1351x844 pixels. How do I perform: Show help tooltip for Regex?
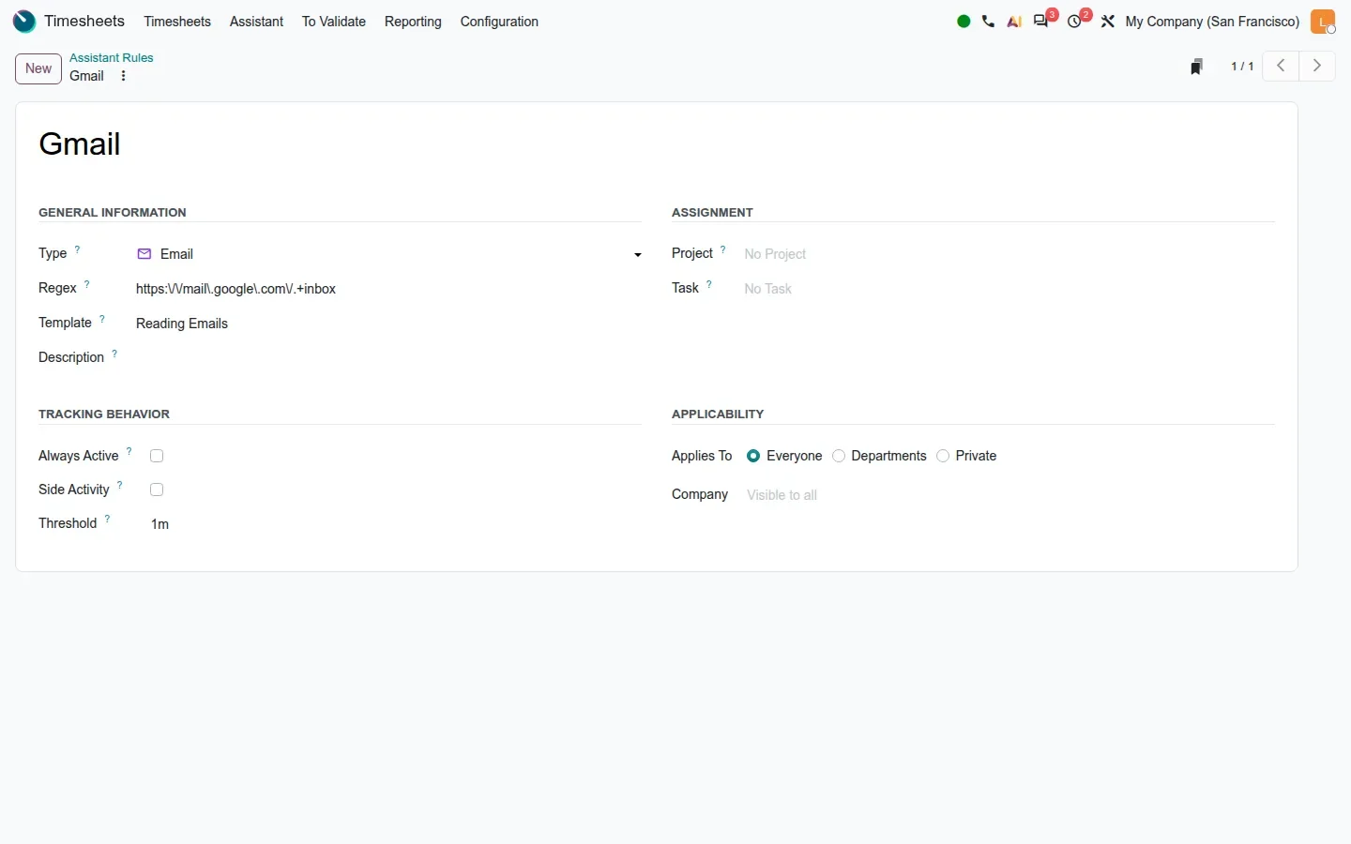(86, 284)
